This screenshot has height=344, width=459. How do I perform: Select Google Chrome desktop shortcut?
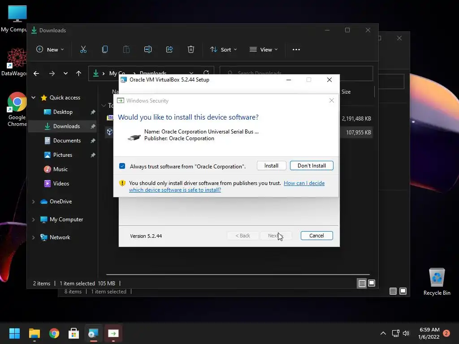click(x=17, y=109)
